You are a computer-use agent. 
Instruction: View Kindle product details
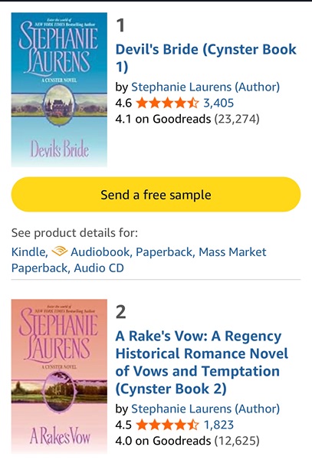29,252
